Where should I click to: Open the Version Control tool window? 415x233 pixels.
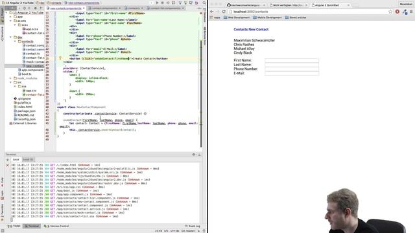point(56,226)
